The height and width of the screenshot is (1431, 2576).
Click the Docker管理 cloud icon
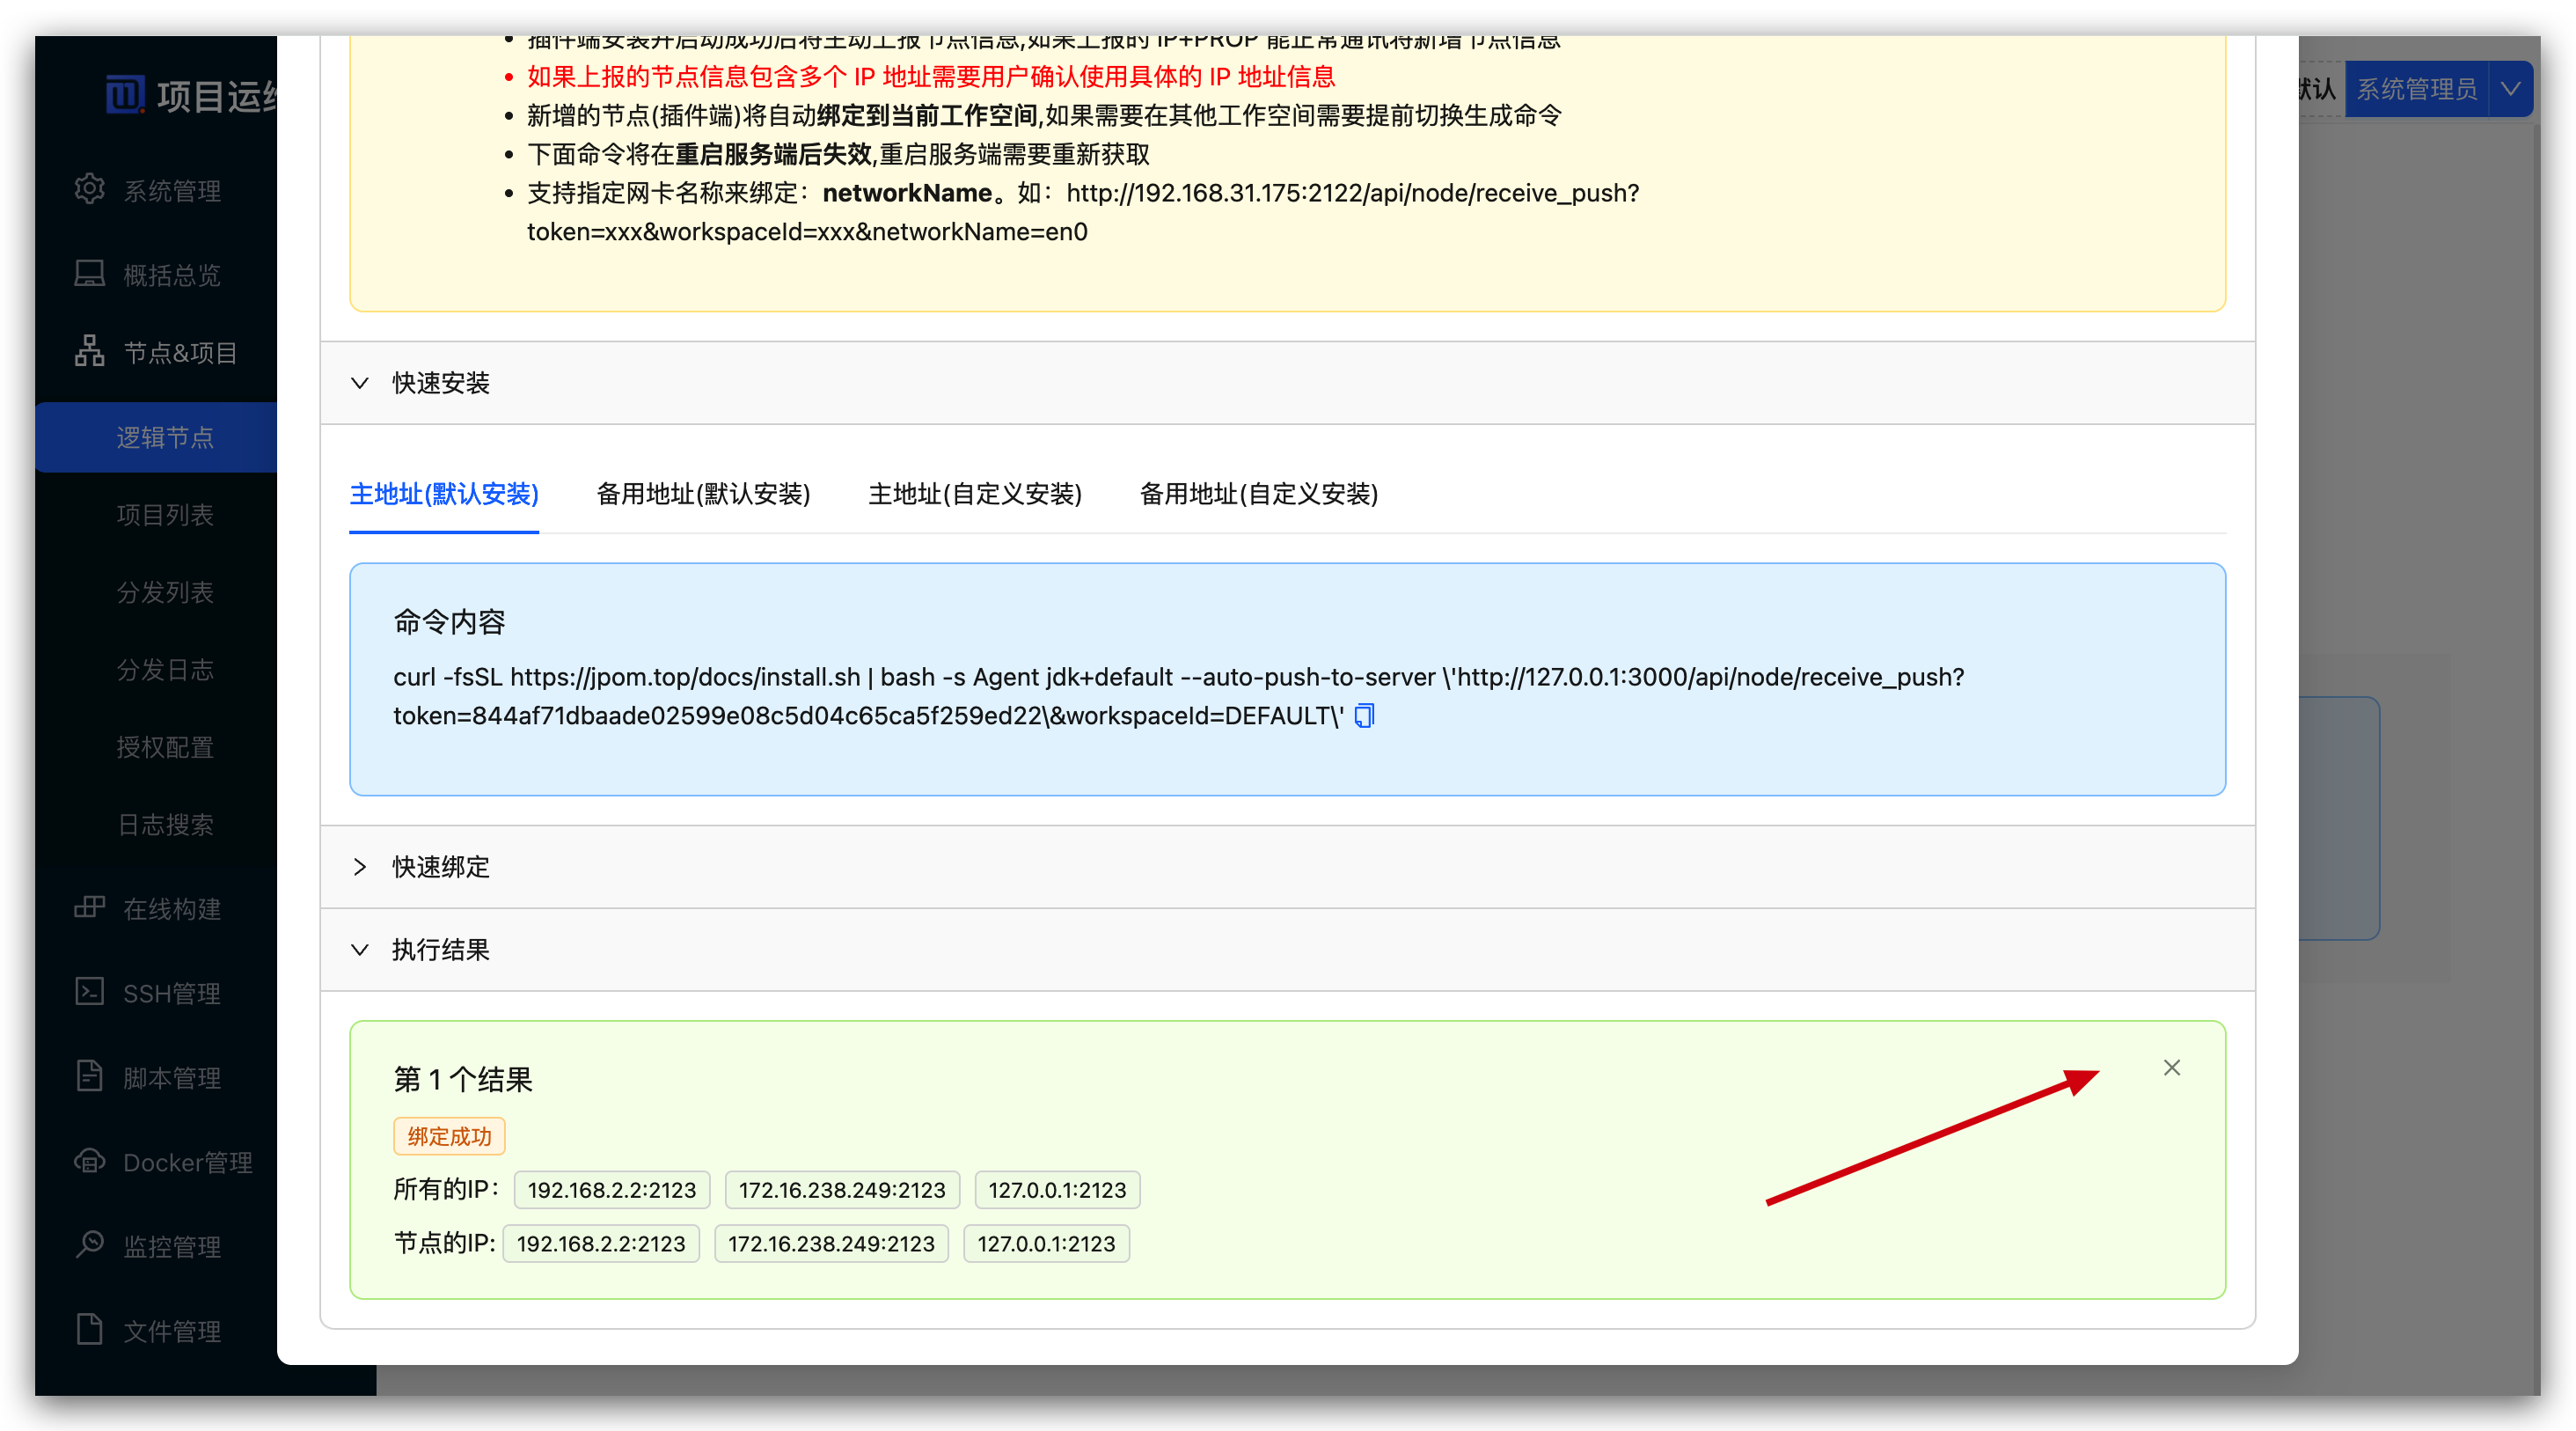coord(89,1161)
